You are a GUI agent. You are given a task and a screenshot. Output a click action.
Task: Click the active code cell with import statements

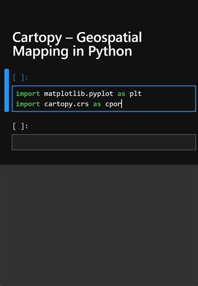click(104, 98)
